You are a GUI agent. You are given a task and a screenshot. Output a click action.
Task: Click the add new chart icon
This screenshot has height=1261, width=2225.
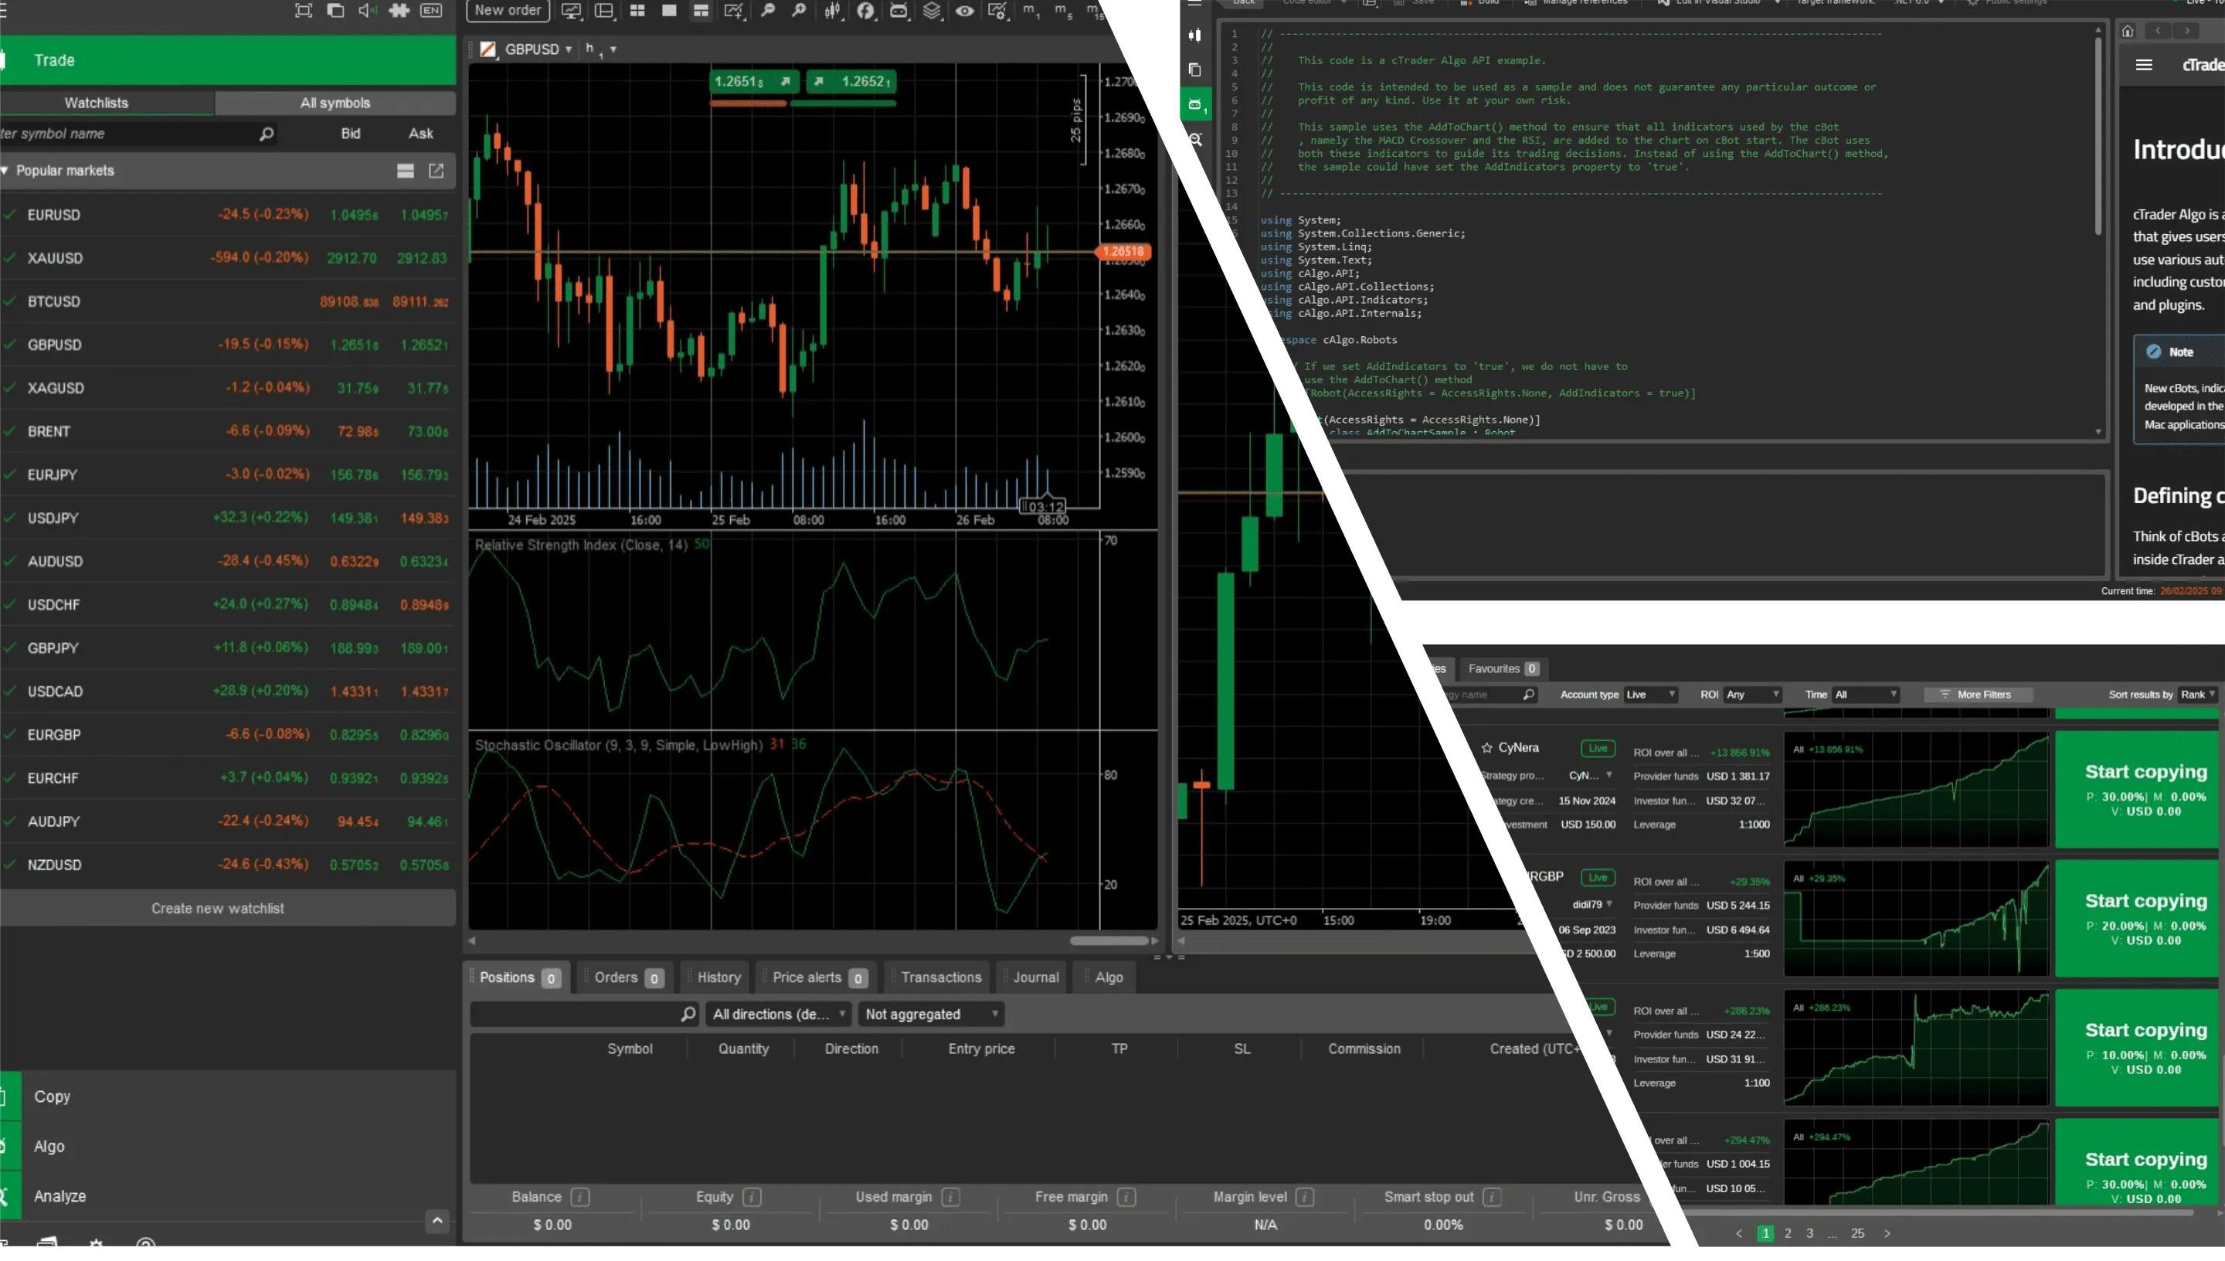tap(733, 10)
